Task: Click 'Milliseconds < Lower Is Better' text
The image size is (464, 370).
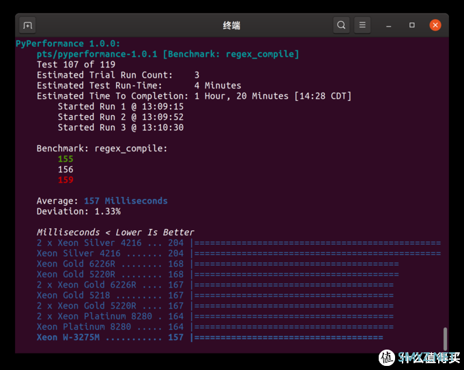Action: [115, 232]
